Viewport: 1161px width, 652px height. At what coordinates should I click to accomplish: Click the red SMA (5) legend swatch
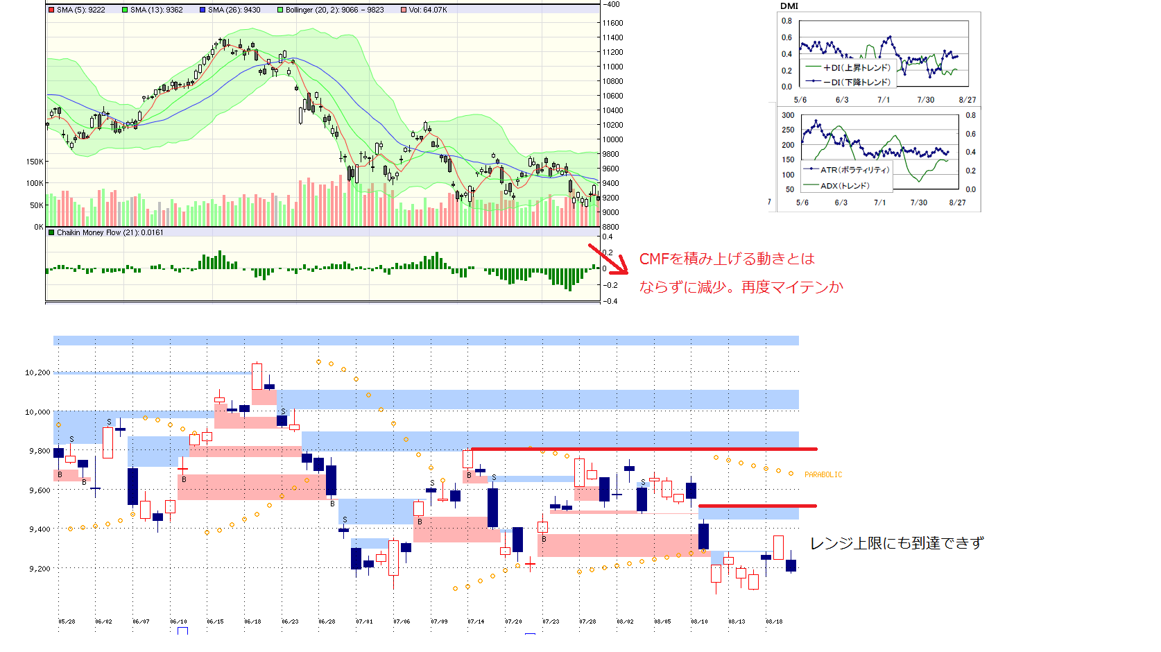[51, 10]
